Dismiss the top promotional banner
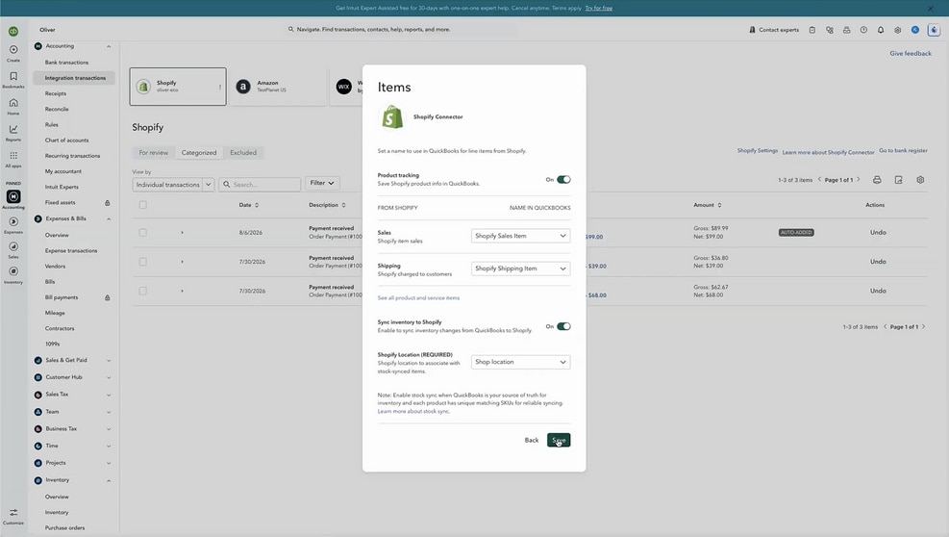 [930, 9]
